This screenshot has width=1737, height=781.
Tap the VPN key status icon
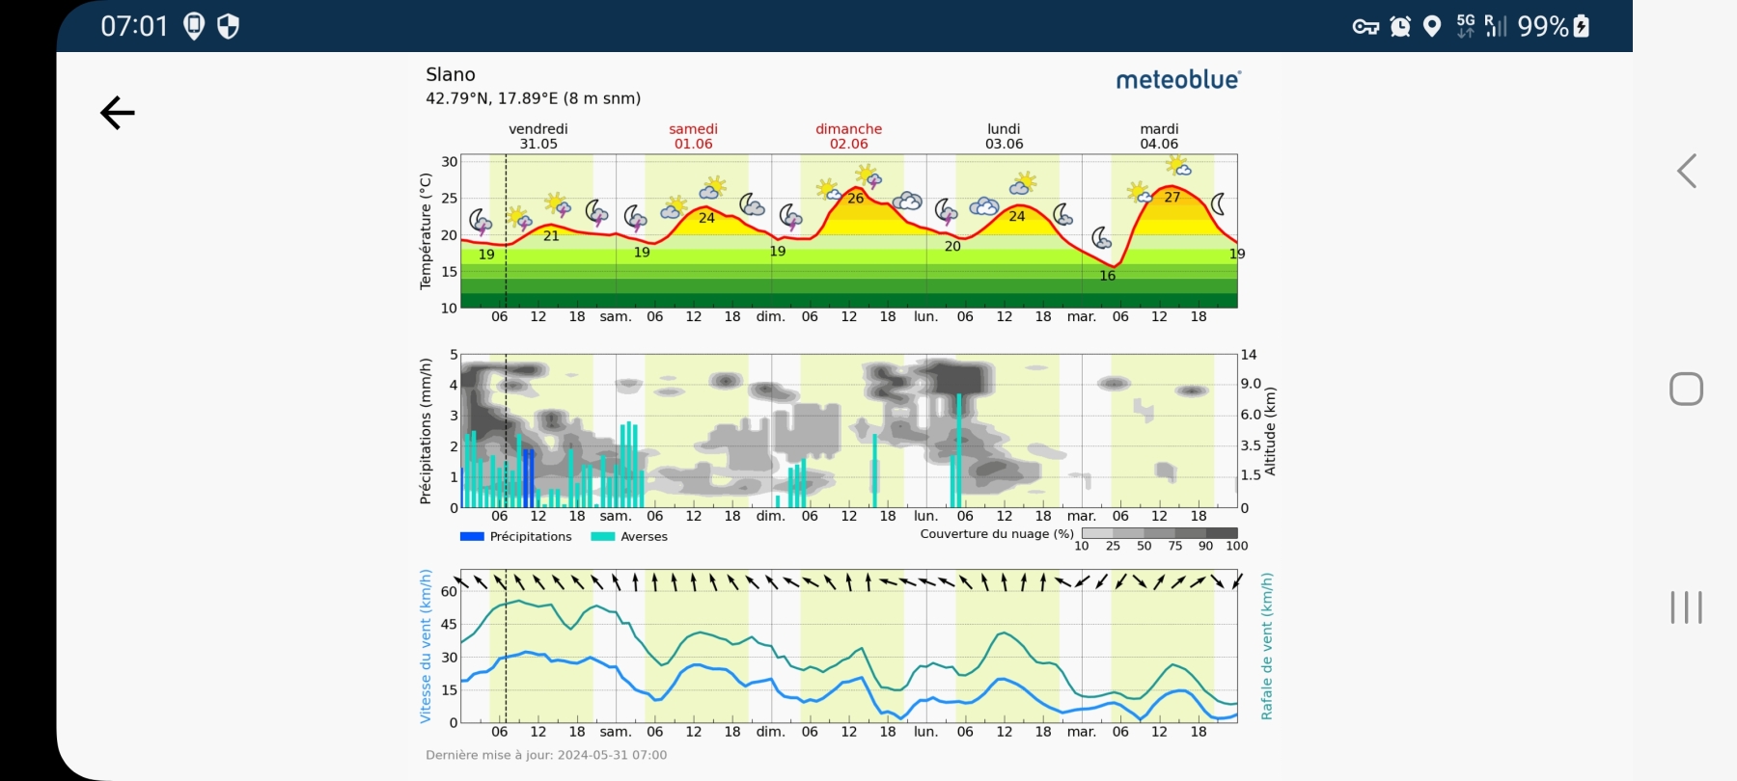[x=1365, y=27]
